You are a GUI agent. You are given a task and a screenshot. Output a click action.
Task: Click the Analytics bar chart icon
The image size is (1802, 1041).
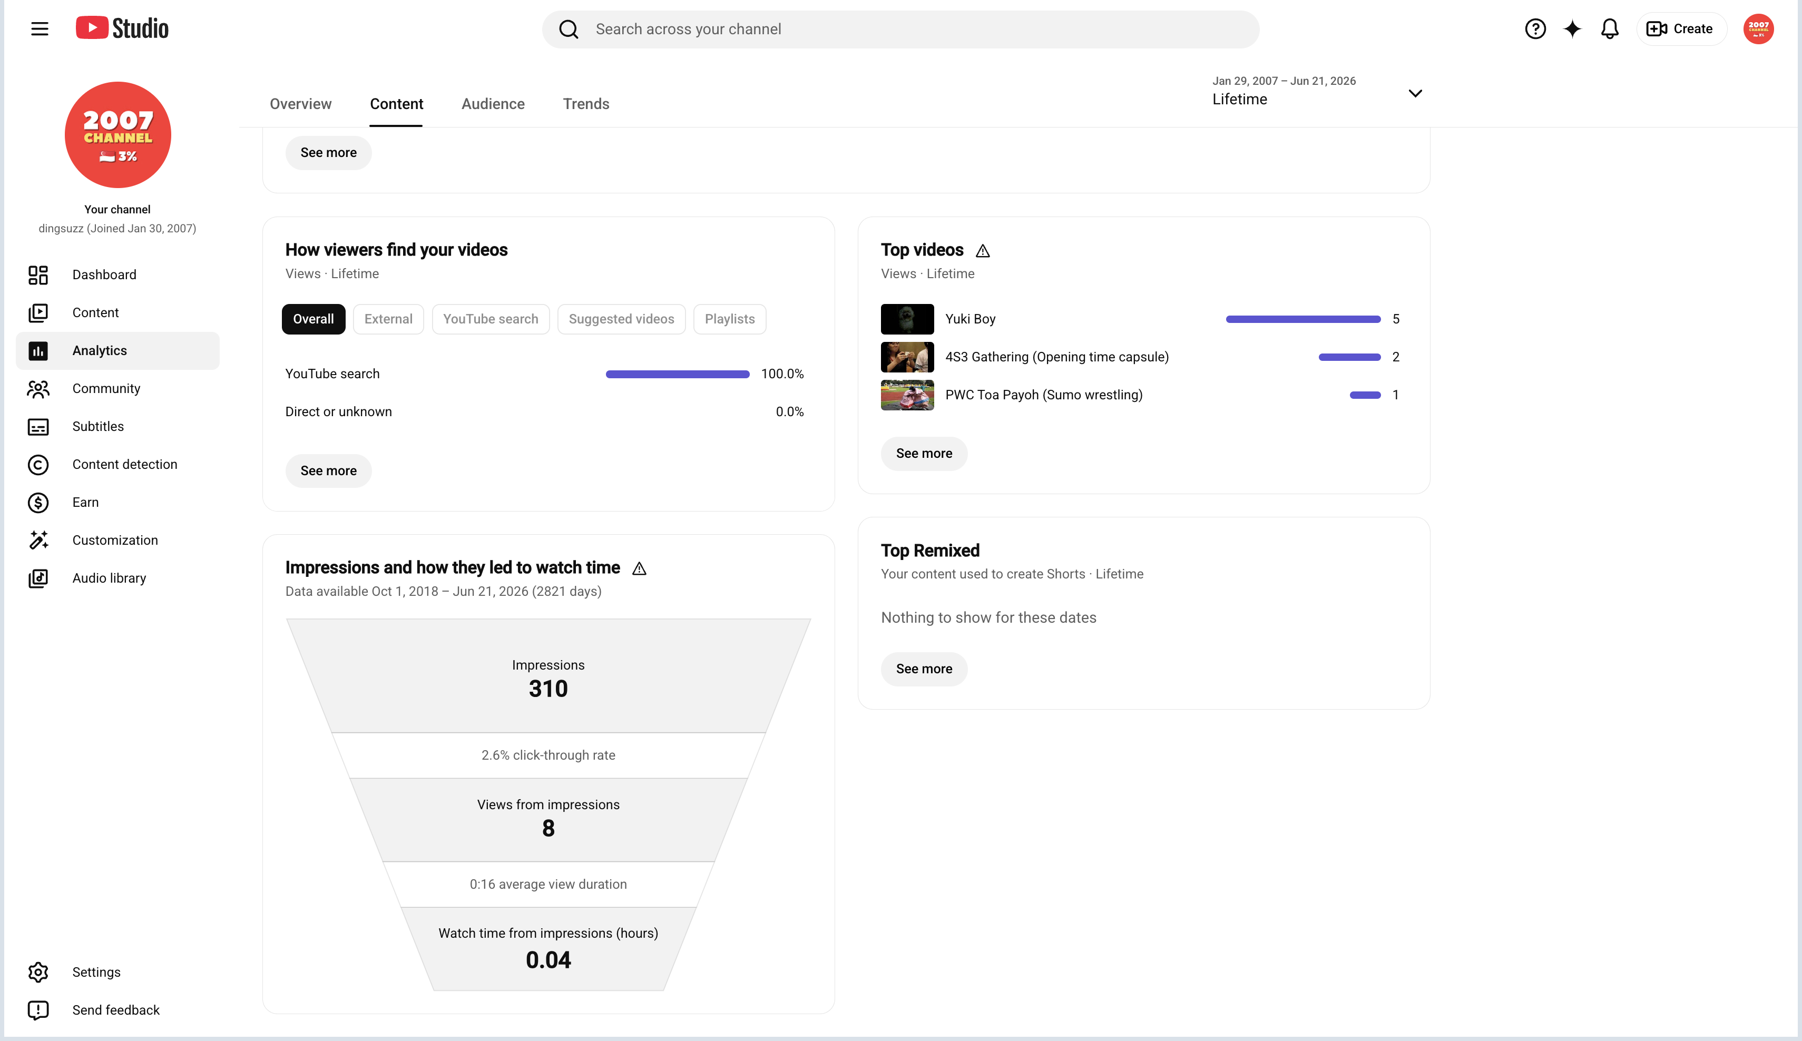tap(38, 350)
